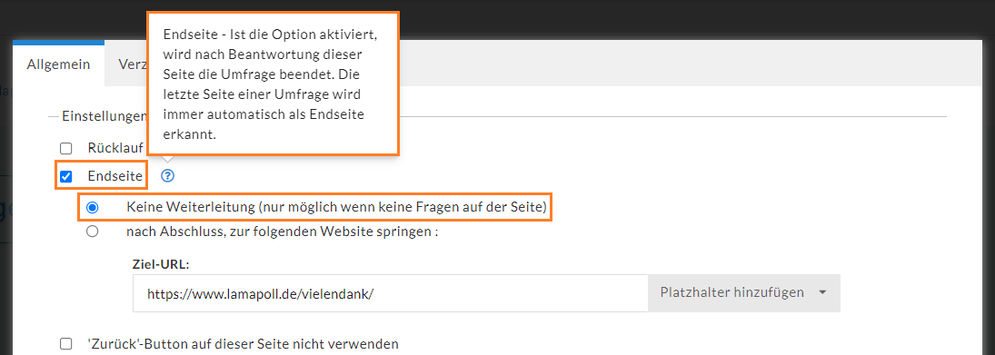The height and width of the screenshot is (355, 995).
Task: Click the Endseite label text
Action: coord(114,176)
